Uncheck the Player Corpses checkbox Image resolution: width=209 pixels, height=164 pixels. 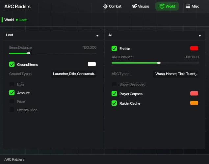pos(114,94)
